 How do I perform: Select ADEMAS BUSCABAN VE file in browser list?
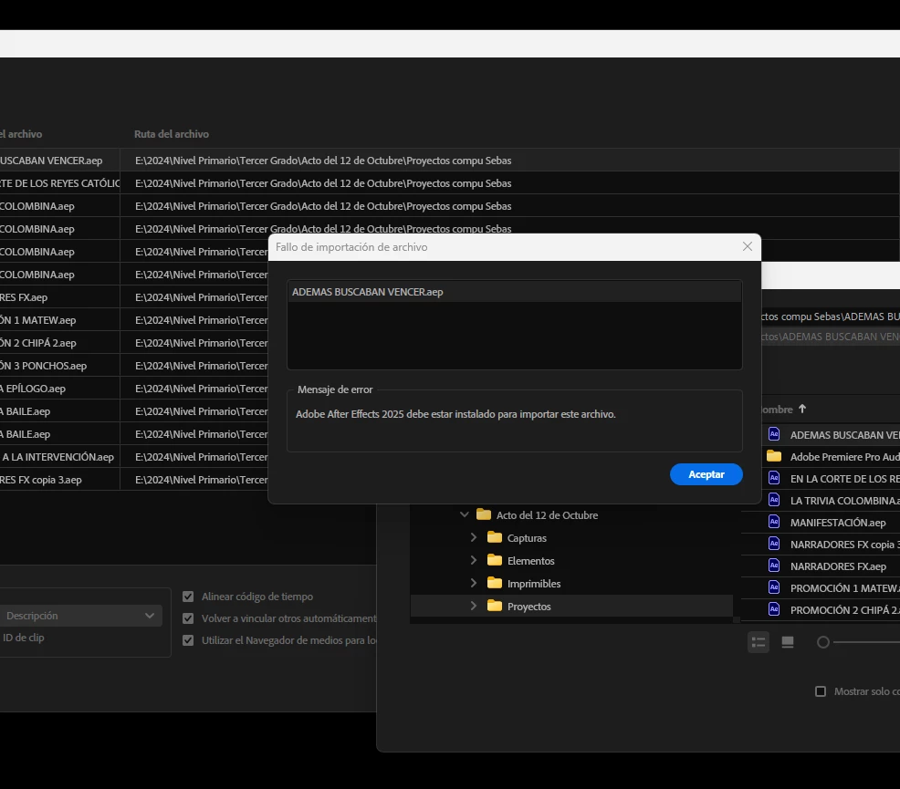coord(845,435)
